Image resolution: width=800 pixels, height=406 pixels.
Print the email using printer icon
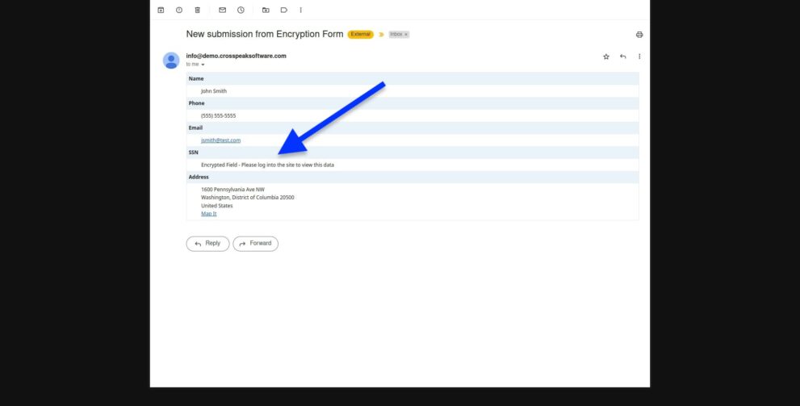[x=639, y=35]
